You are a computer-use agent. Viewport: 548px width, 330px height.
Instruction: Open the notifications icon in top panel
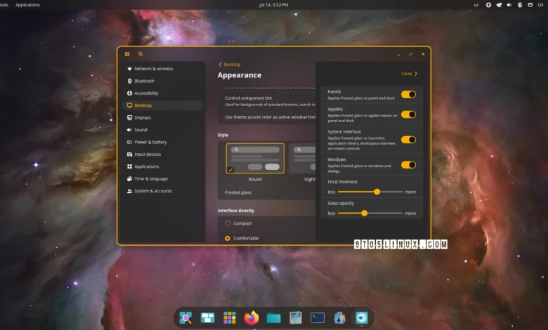point(530,5)
